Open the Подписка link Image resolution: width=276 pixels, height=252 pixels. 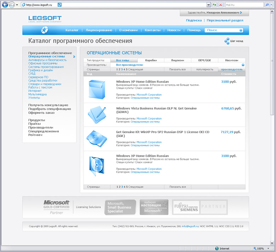point(194,20)
